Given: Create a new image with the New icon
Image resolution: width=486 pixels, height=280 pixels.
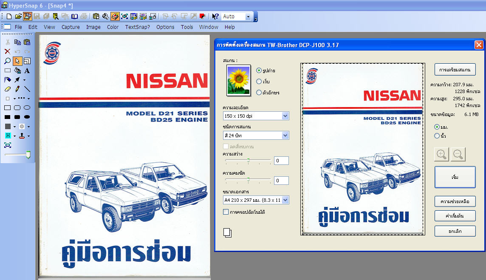Looking at the screenshot, I should [x=9, y=17].
